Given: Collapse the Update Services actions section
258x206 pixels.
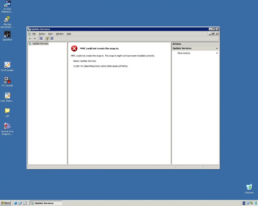Looking at the screenshot, I should 217,48.
